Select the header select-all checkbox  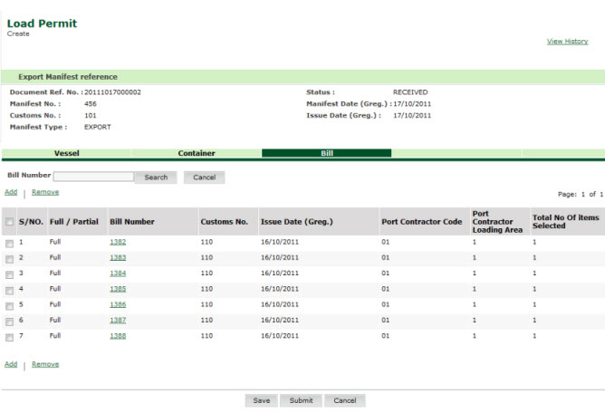click(9, 222)
